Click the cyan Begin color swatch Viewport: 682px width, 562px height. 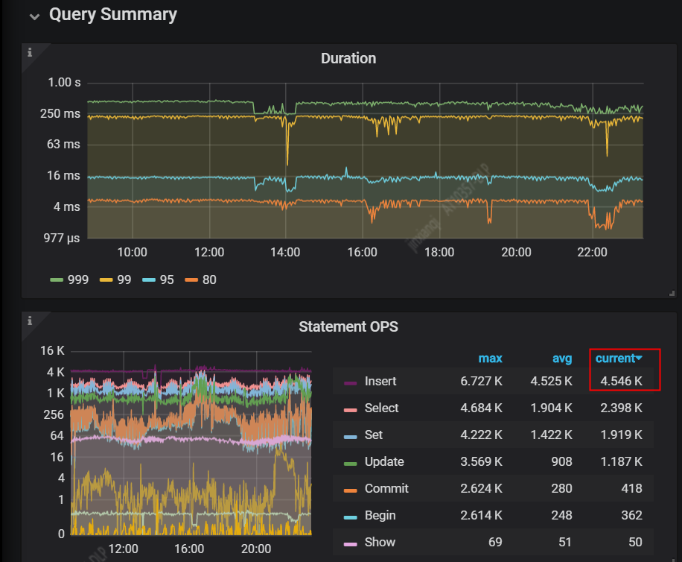350,517
